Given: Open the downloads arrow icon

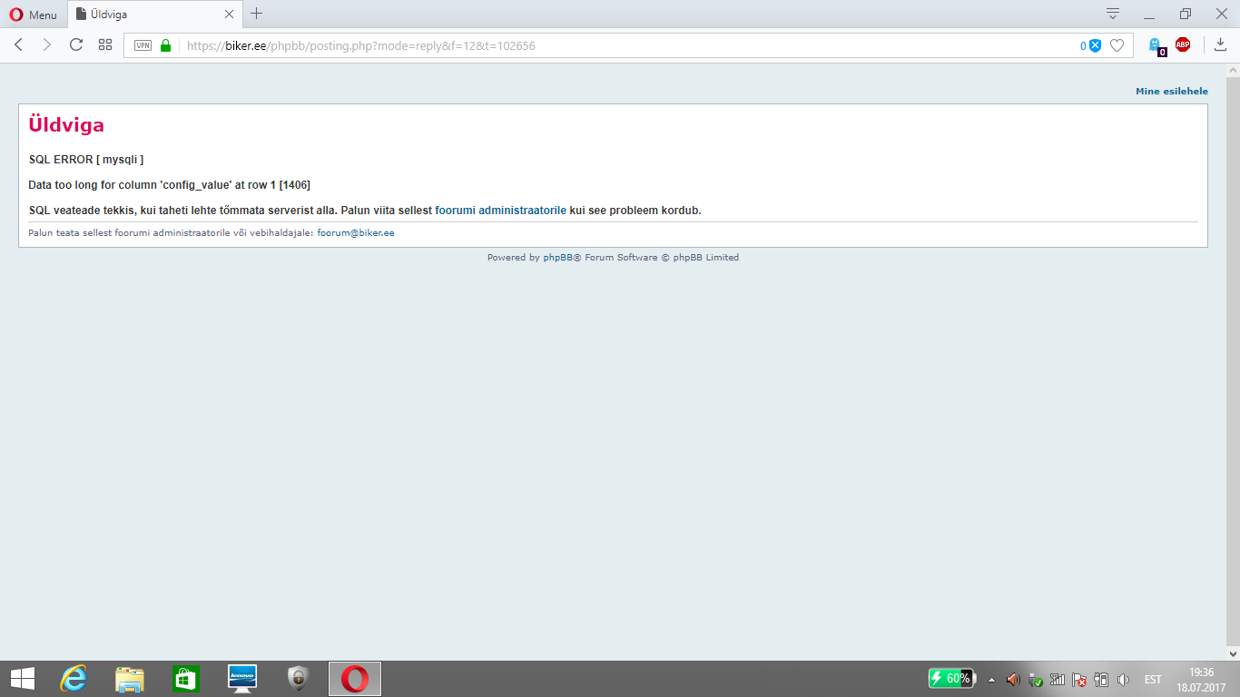Looking at the screenshot, I should 1221,45.
